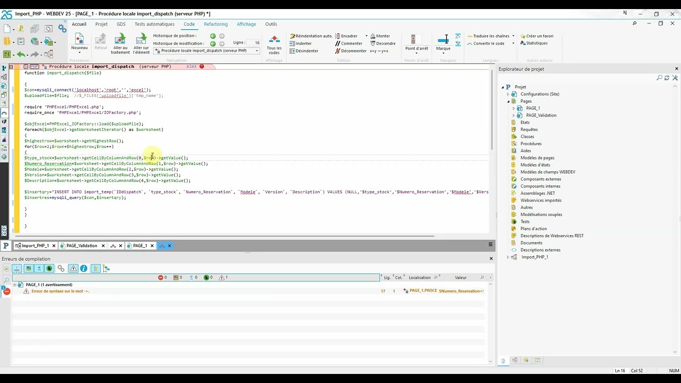Collapse the Pages tree node
Image resolution: width=681 pixels, height=383 pixels.
pyautogui.click(x=508, y=101)
